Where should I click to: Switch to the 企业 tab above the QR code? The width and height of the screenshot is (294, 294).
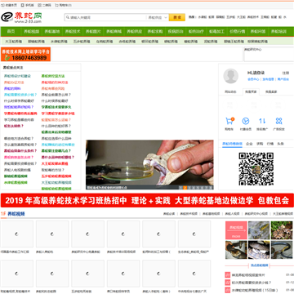tap(249, 144)
